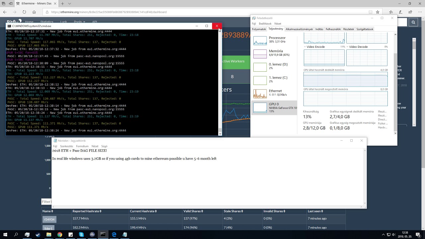Viewport: 425px width, 239px height.
Task: Sort workers by Reported Hashrate
Action: point(87,211)
